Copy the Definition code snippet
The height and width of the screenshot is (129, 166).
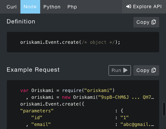pyautogui.click(x=146, y=22)
